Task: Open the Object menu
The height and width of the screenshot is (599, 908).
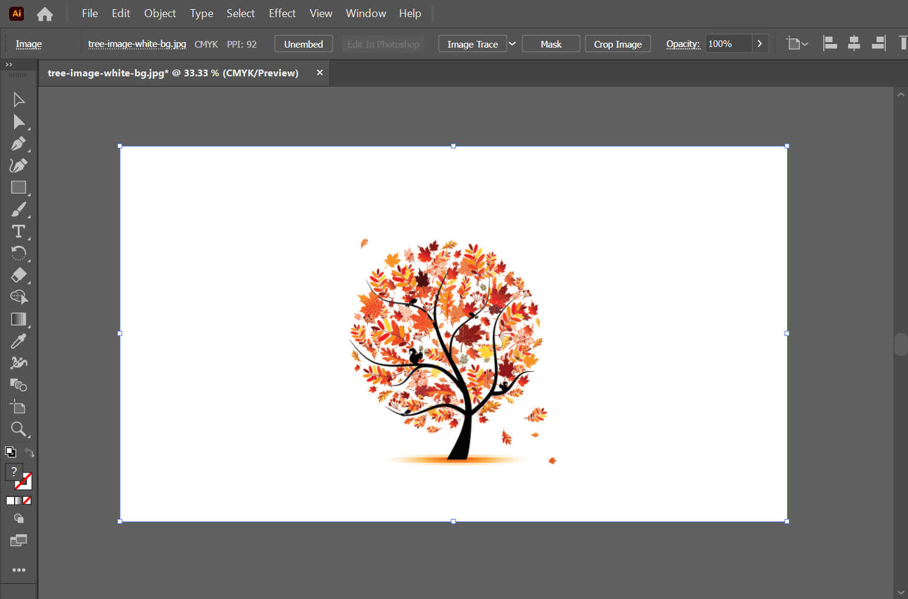Action: pos(159,13)
